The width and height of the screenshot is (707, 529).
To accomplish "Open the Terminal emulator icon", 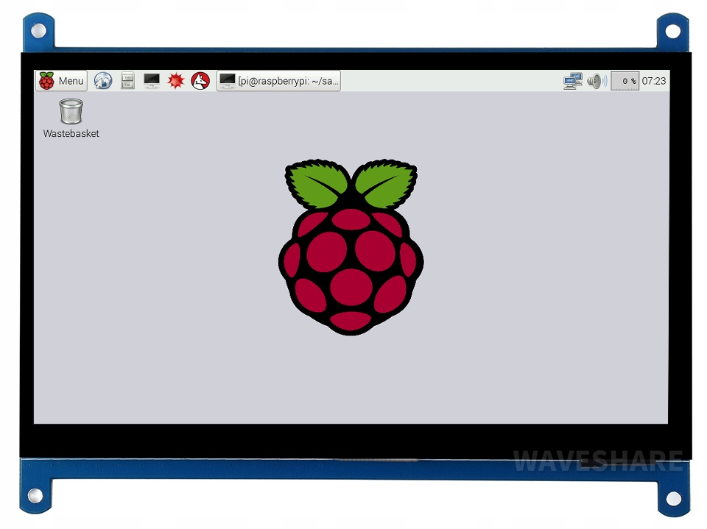I will 151,81.
